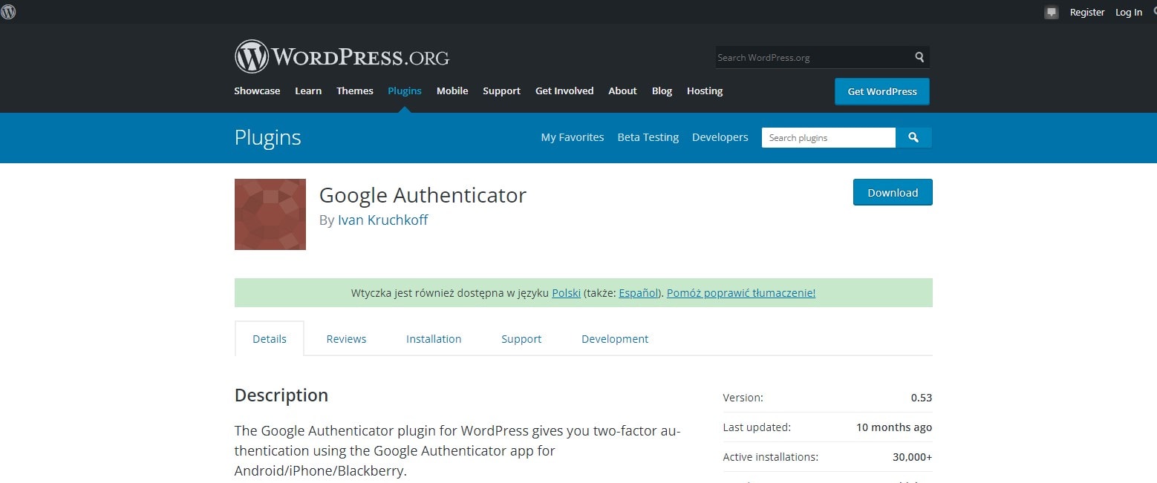This screenshot has height=483, width=1157.
Task: Open the Español translation link
Action: [639, 293]
